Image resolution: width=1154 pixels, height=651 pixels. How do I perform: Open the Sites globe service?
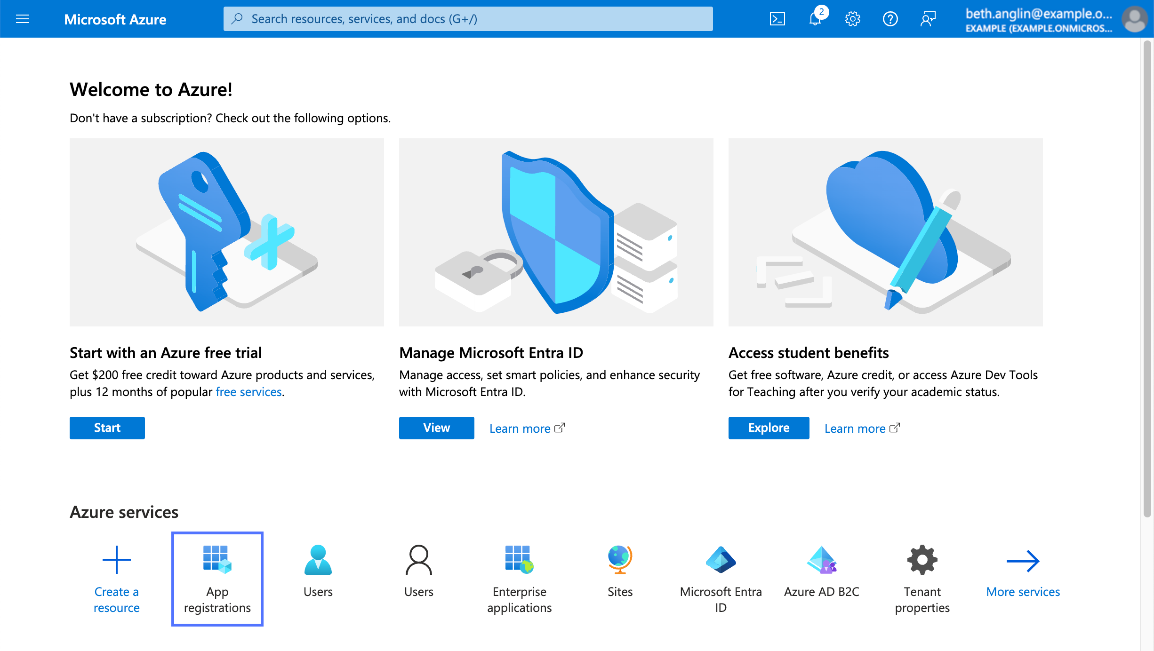click(x=620, y=572)
